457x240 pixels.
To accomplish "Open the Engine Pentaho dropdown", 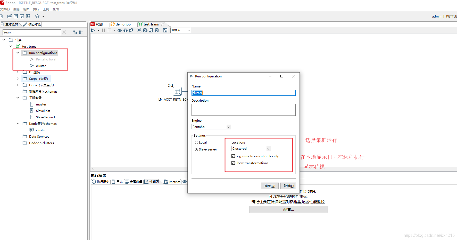I will point(211,127).
